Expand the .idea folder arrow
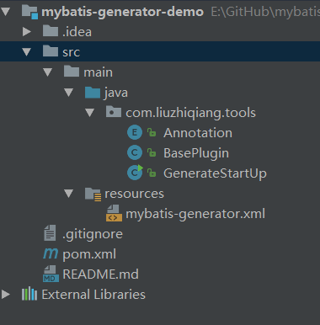Viewport: 320px width, 325px height. click(x=27, y=32)
